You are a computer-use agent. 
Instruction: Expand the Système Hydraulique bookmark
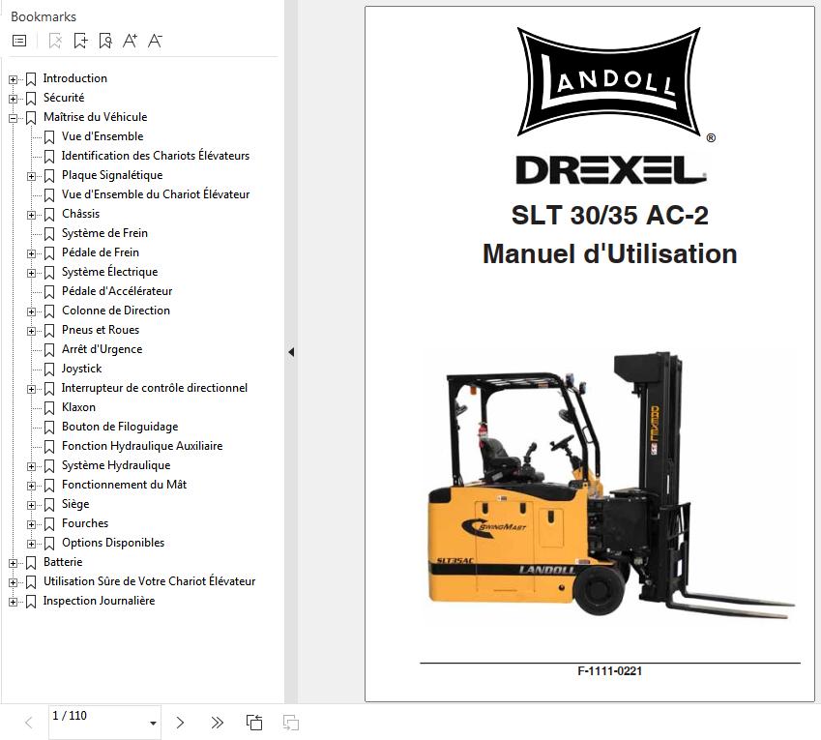[x=31, y=466]
